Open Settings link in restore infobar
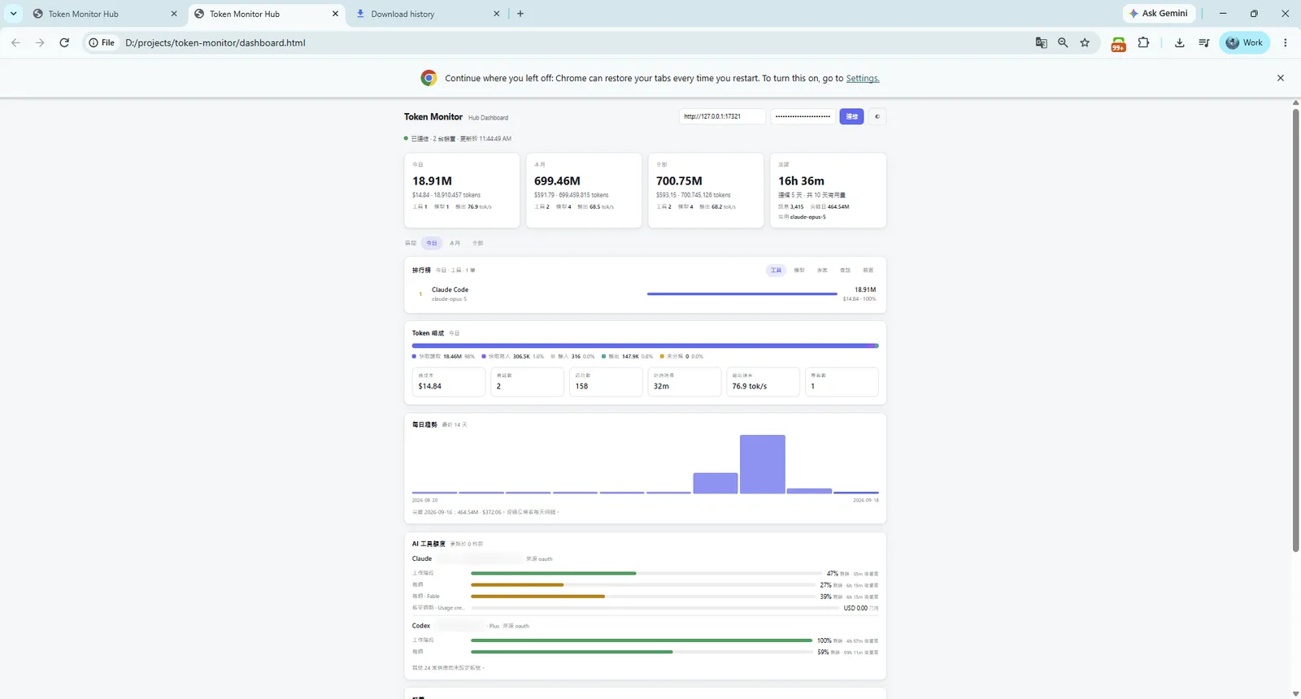 click(x=862, y=79)
